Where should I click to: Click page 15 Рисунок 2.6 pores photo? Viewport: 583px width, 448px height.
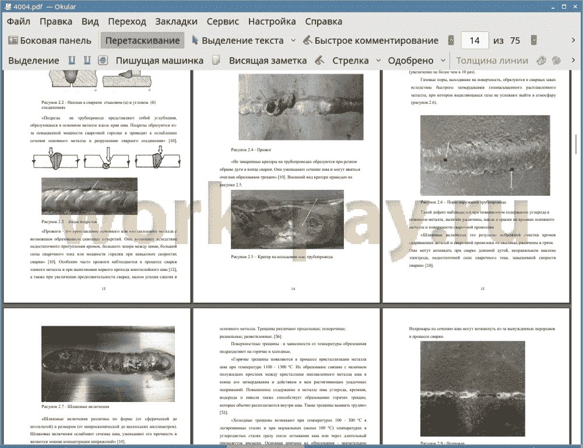pyautogui.click(x=485, y=156)
